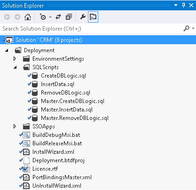Viewport: 196px width, 190px height.
Task: Select the SSOApps folder label
Action: click(44, 127)
